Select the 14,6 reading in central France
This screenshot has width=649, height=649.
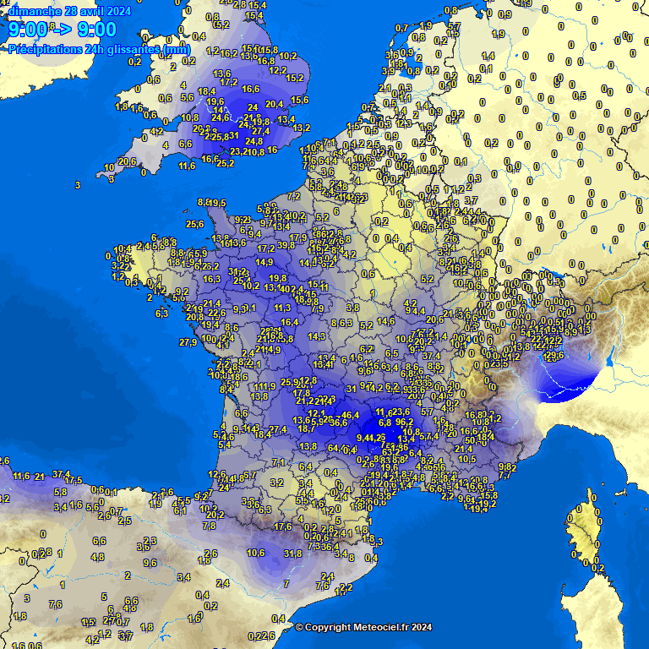(x=386, y=321)
